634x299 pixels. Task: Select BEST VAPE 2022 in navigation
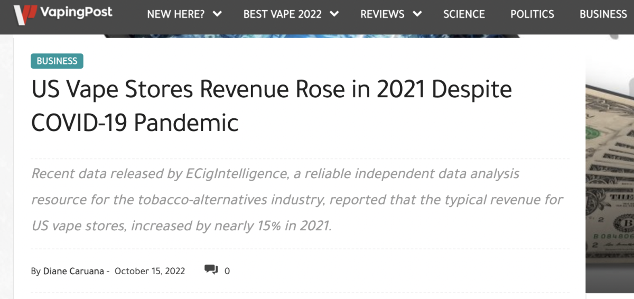coord(282,14)
